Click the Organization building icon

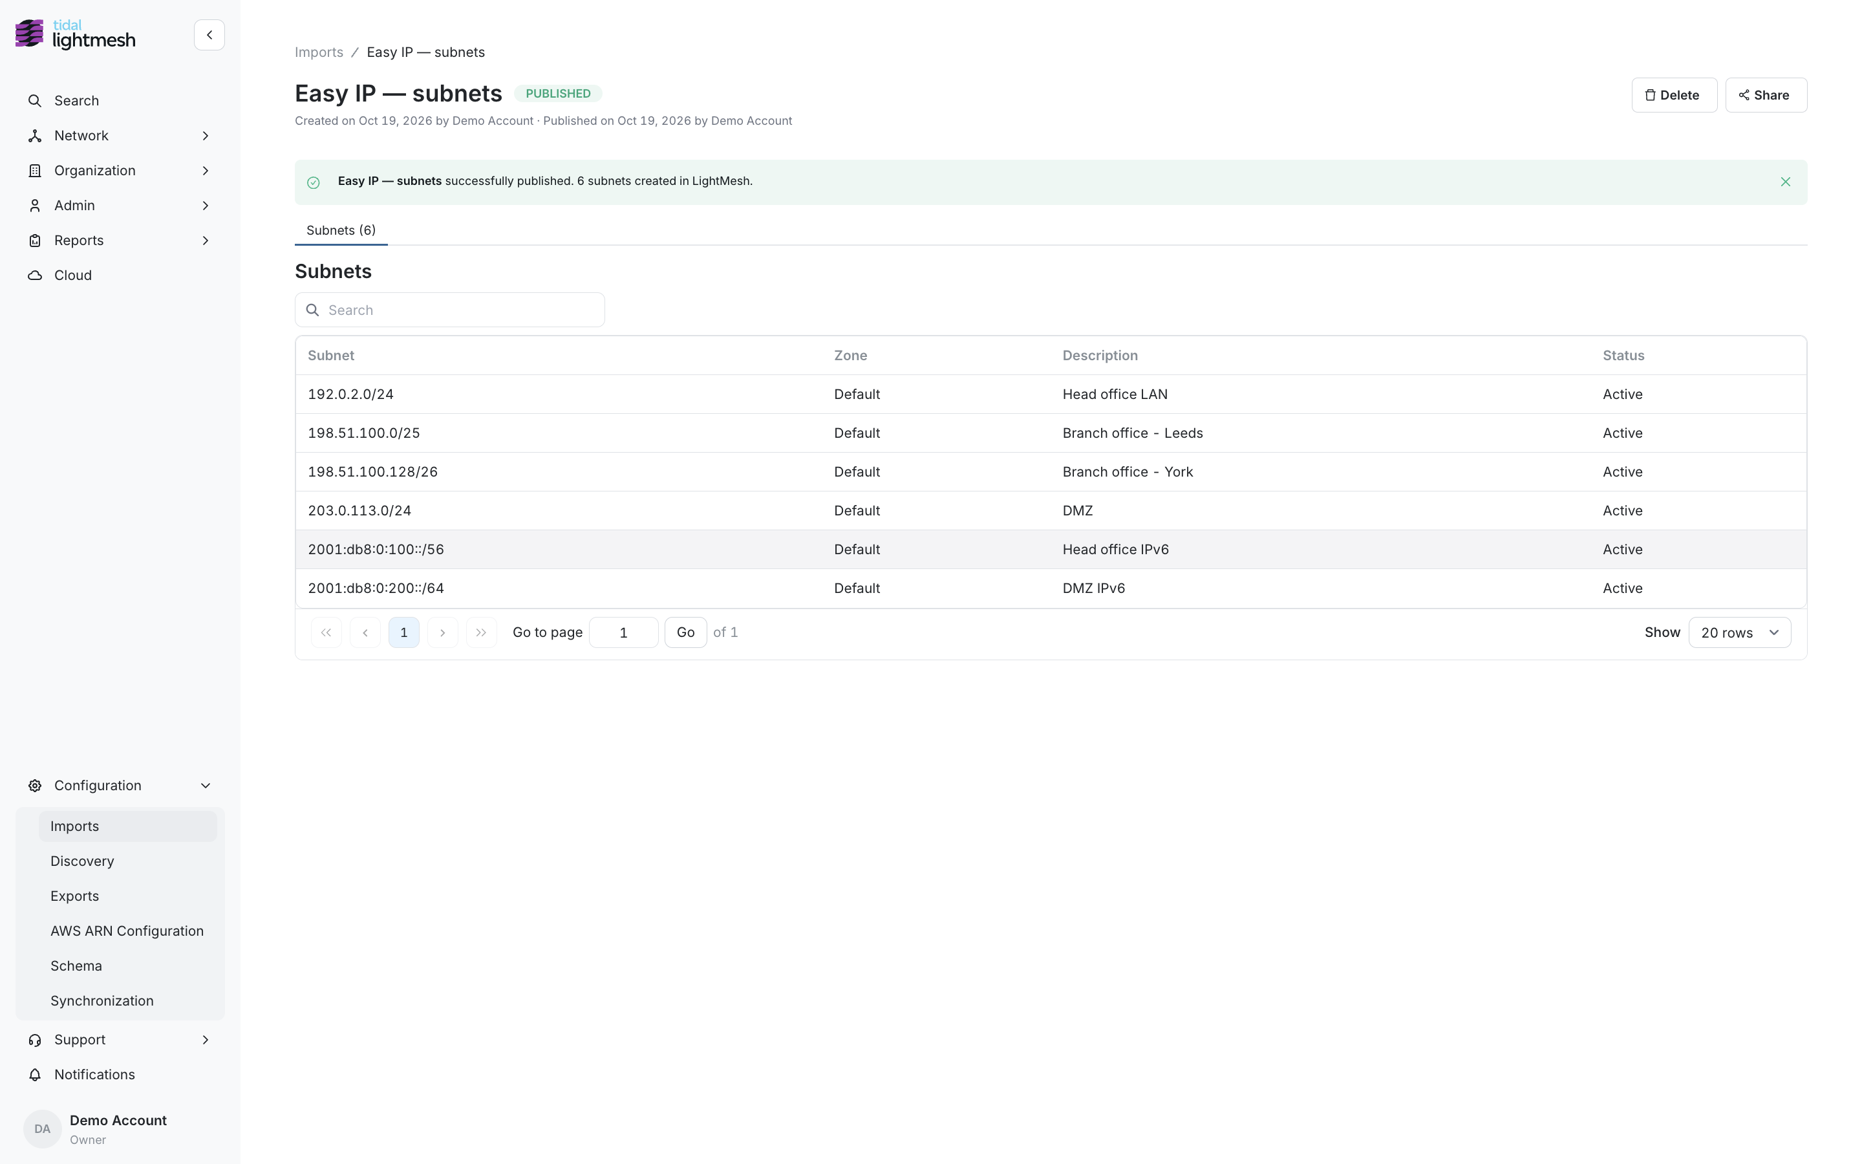tap(35, 171)
